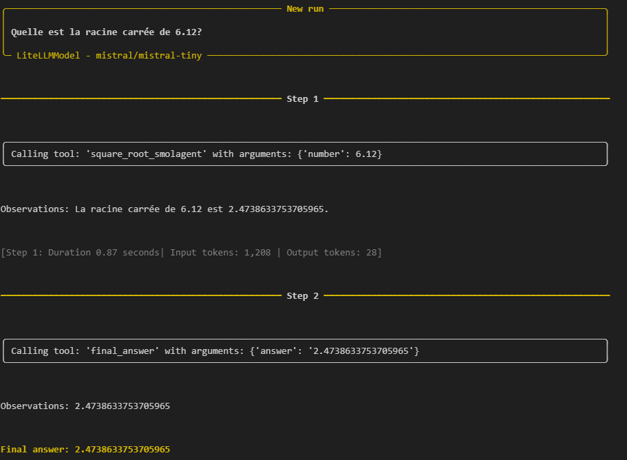Click the "Step 2" divider heading
627x460 pixels.
[302, 296]
